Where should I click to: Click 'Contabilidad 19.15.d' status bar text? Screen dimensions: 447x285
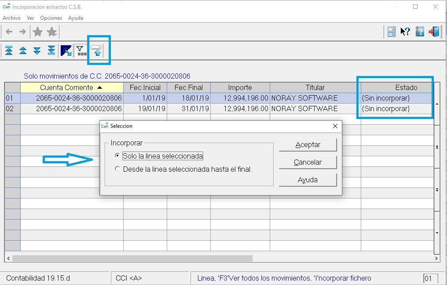point(38,278)
